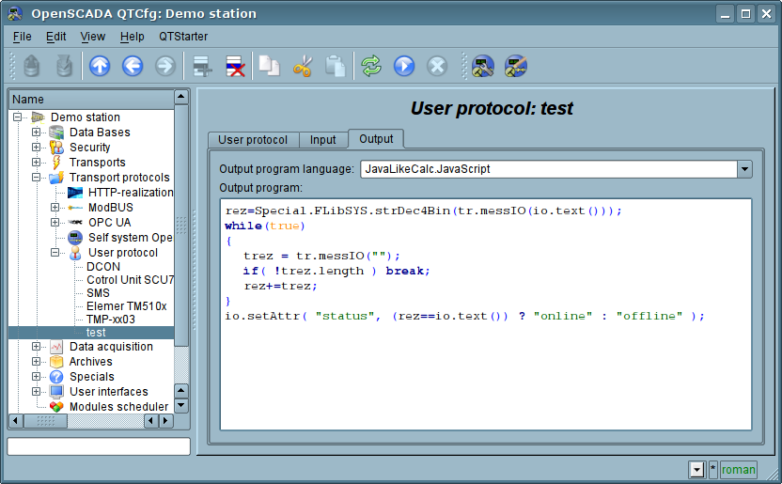Collapse the User protocol tree node
The height and width of the screenshot is (484, 782).
click(55, 253)
